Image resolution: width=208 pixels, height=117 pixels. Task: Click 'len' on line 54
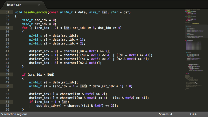(x=65, y=102)
